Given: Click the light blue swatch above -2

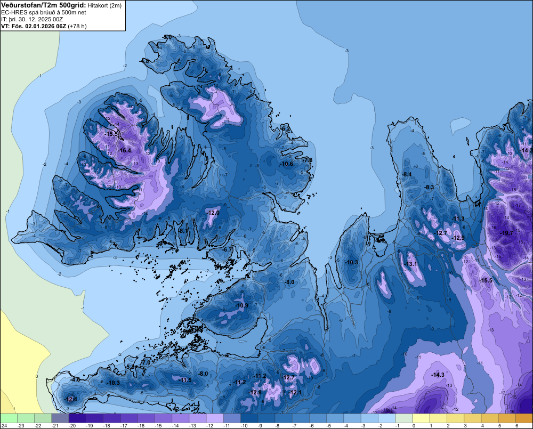Looking at the screenshot, I should coord(386,418).
